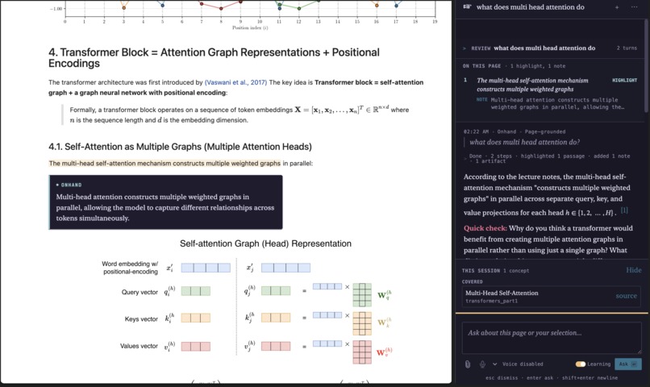Click the ONHAND note box in the document
Viewport: 650px width, 387px height.
click(x=165, y=202)
